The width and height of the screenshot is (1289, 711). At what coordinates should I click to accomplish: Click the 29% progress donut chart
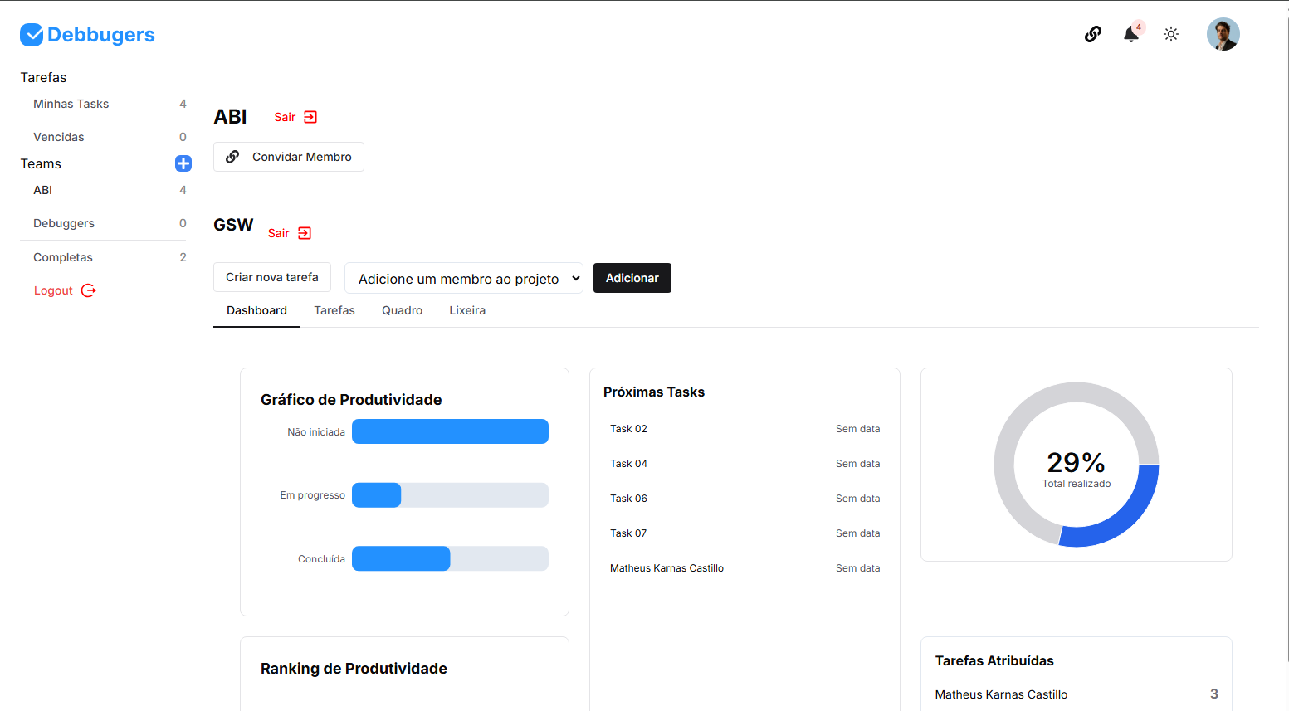(1076, 465)
